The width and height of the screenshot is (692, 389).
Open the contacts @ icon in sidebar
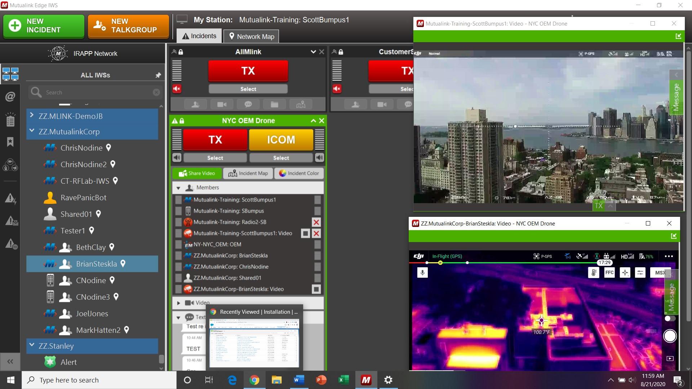10,97
